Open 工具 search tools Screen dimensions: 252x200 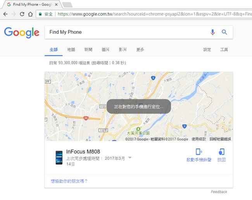224,50
